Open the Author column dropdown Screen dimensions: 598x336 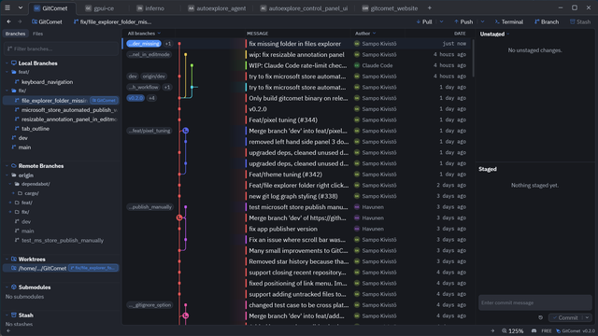click(x=365, y=34)
